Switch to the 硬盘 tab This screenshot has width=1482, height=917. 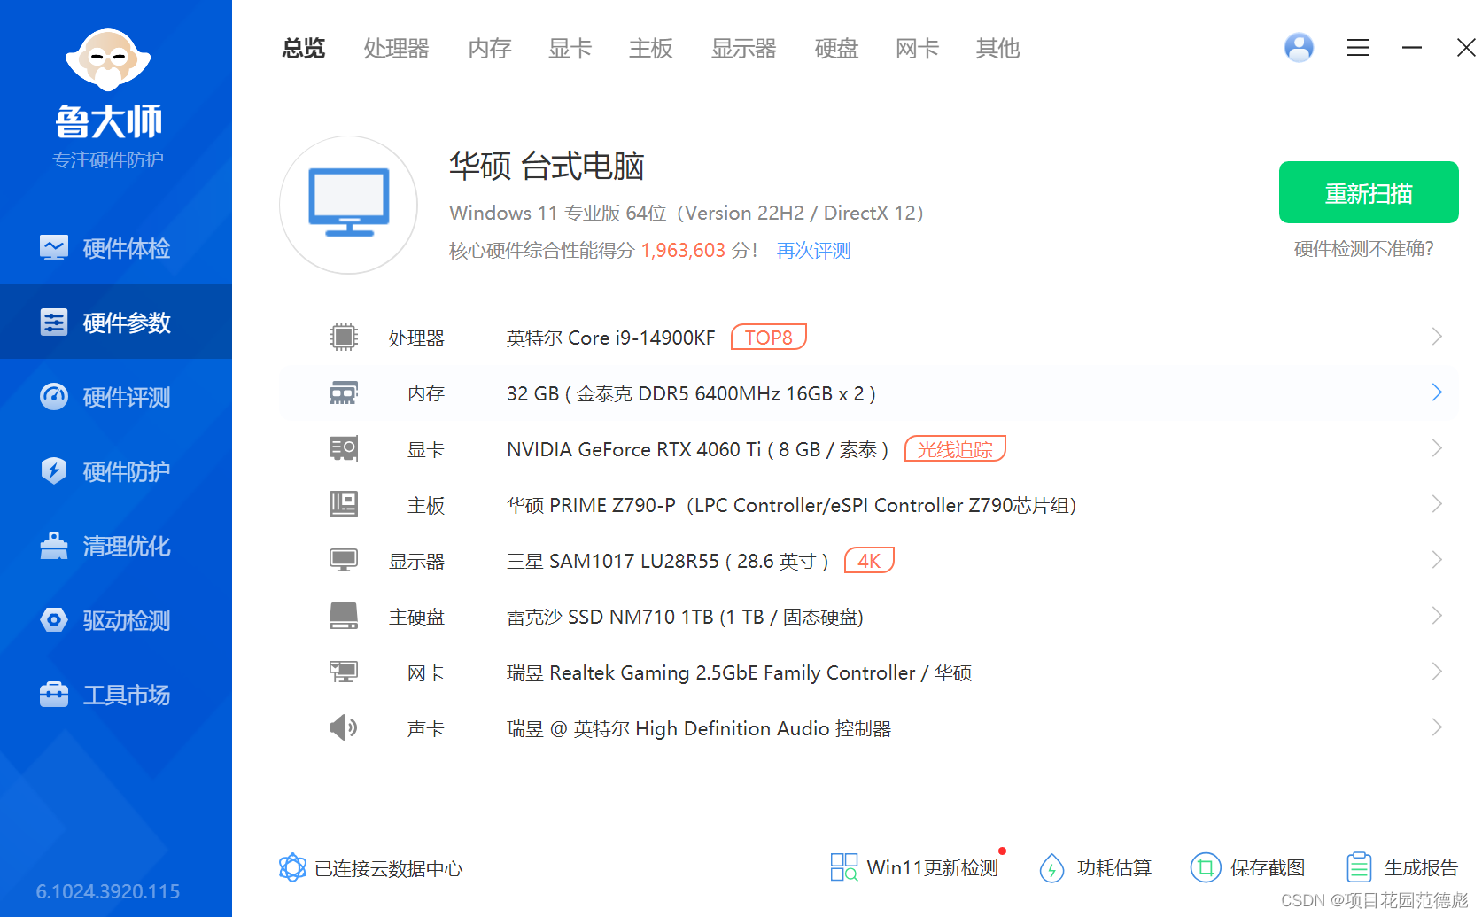tap(837, 48)
